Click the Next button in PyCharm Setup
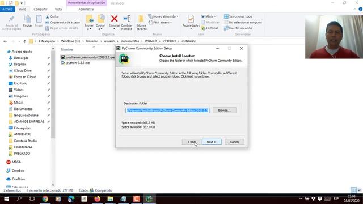The image size is (363, 204). [x=212, y=142]
